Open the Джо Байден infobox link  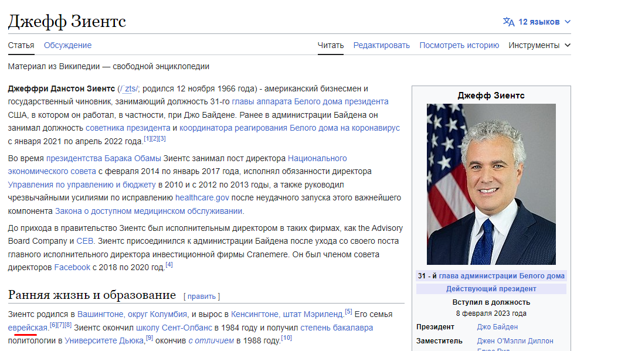click(x=497, y=327)
